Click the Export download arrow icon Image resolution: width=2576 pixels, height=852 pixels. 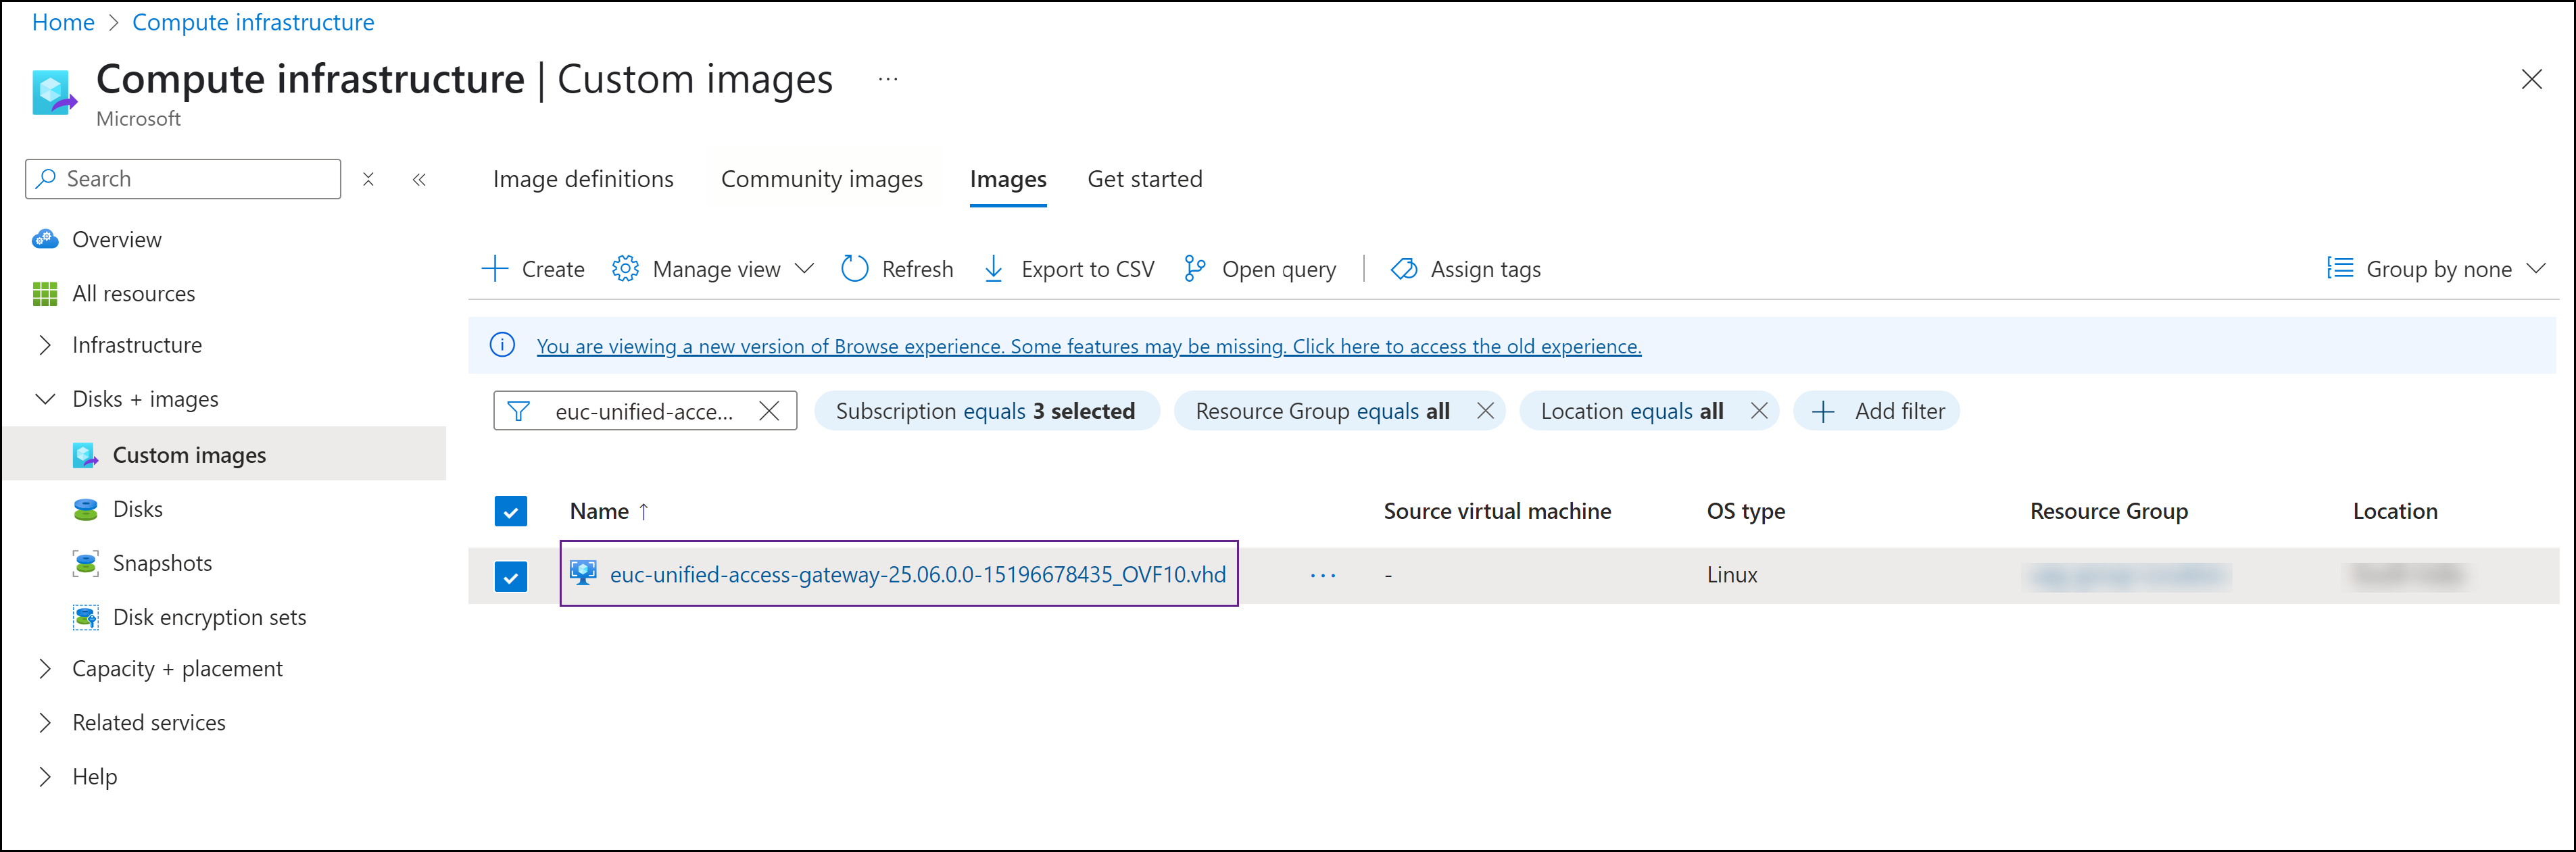[x=994, y=269]
